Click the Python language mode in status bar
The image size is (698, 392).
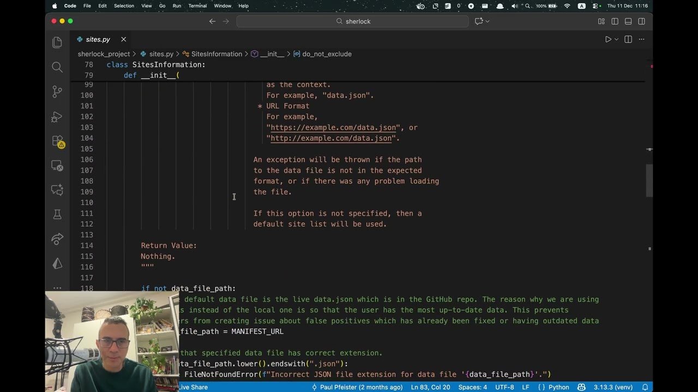click(558, 387)
